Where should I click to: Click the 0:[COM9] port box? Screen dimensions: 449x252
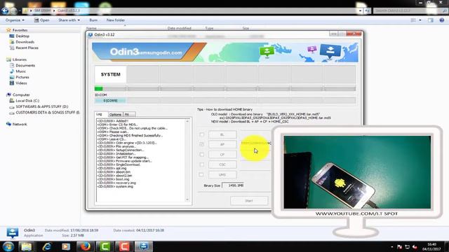110,101
